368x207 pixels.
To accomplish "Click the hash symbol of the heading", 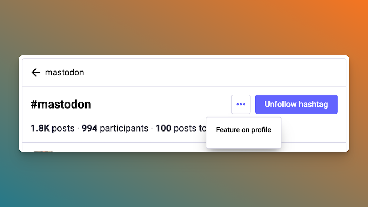I will 34,105.
